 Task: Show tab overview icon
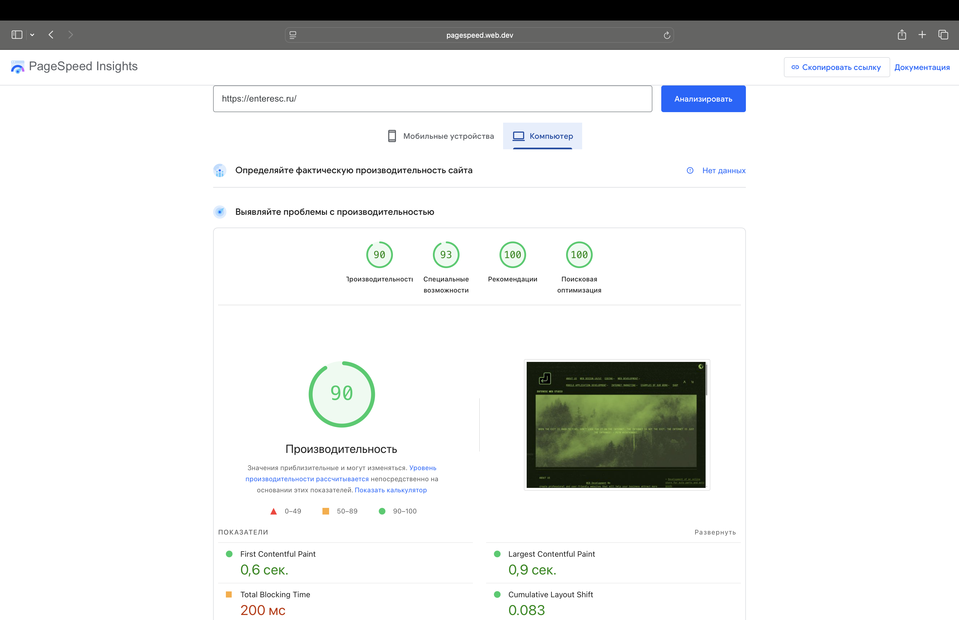coord(943,35)
